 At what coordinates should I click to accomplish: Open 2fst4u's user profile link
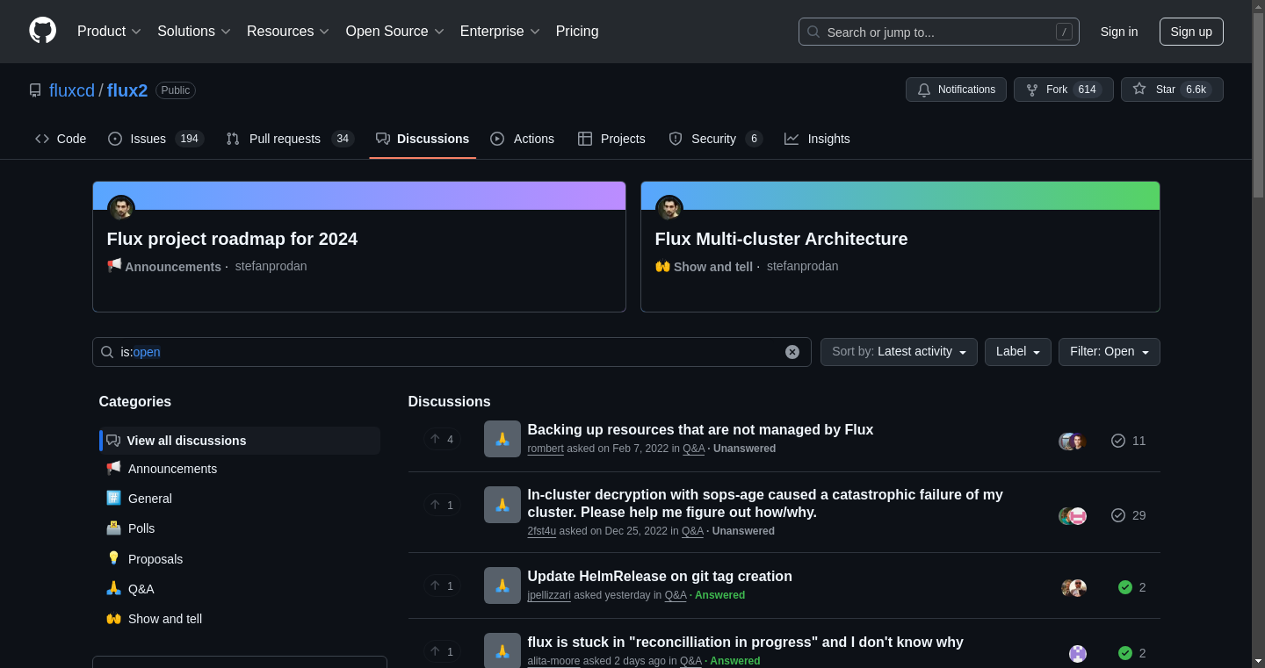541,531
